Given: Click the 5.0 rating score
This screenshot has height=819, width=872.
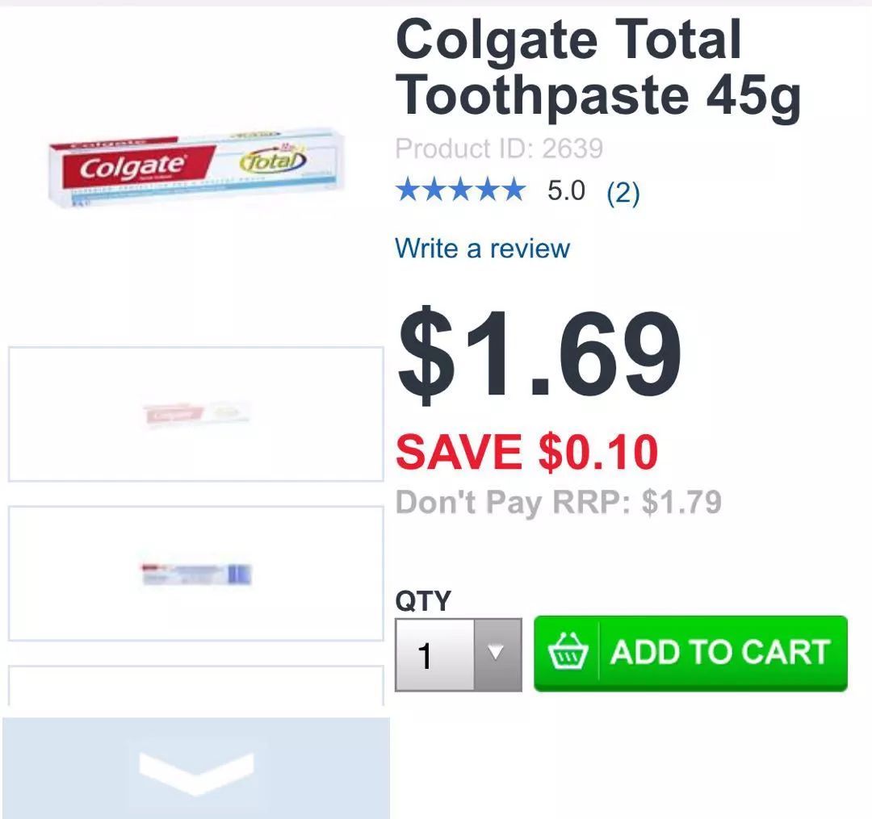Looking at the screenshot, I should pyautogui.click(x=566, y=191).
